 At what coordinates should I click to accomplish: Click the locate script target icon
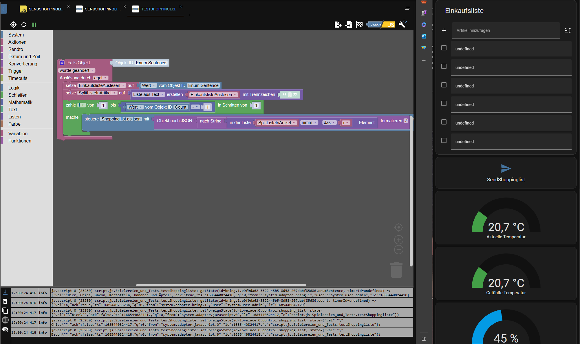[x=13, y=25]
